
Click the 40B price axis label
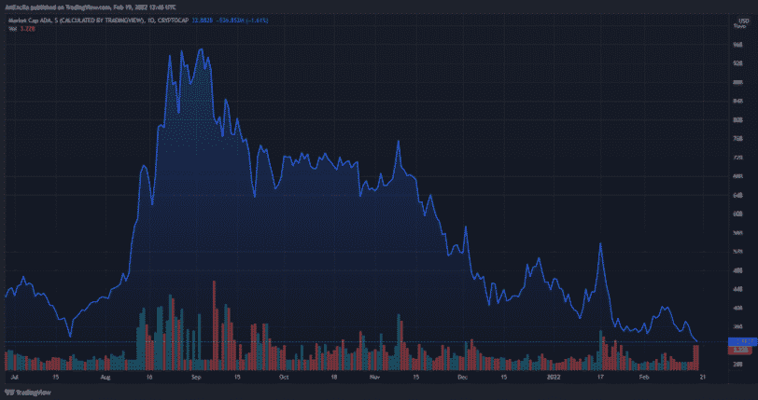[737, 308]
